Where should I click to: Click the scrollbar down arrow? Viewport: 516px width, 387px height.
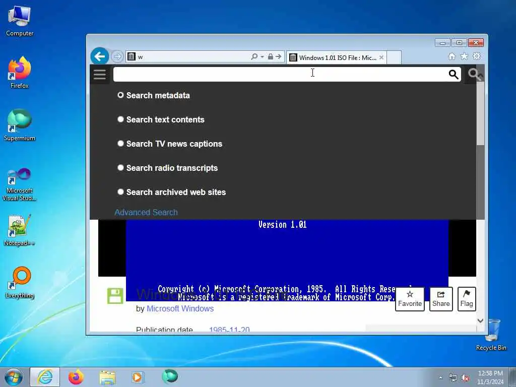click(480, 320)
